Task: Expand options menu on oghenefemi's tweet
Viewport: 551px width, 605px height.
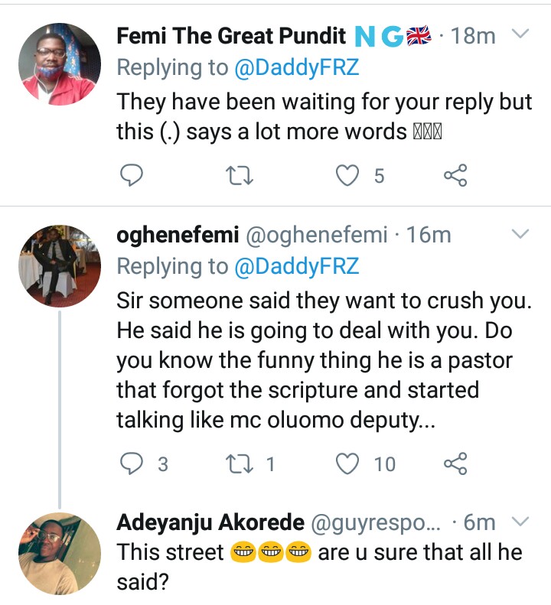Action: point(520,233)
